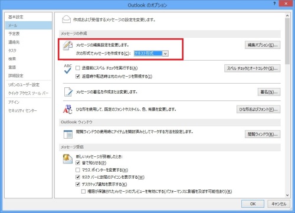Click the ABC spell check icon
Screen dimensions: 295x213
point(68,69)
